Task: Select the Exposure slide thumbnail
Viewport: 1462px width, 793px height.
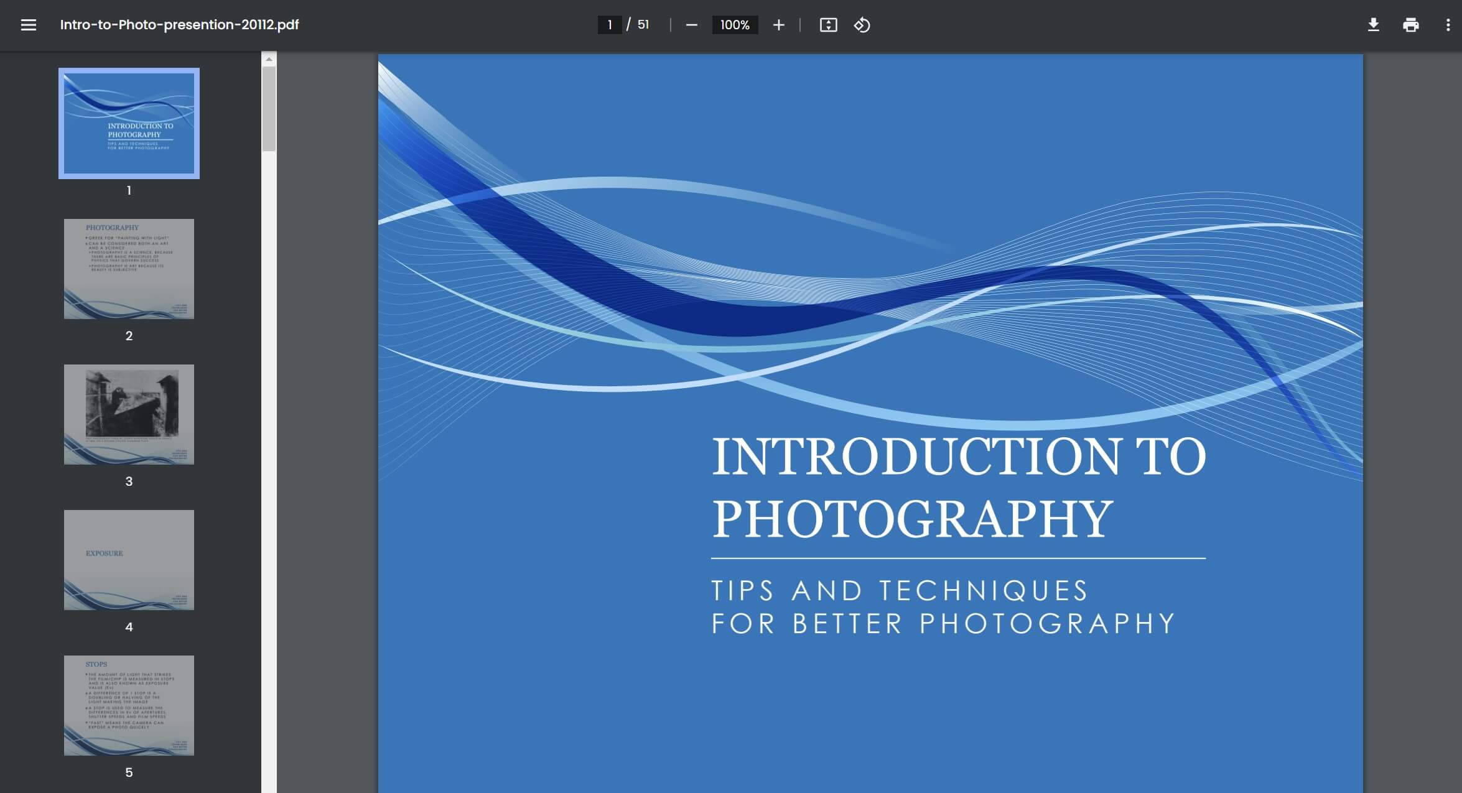Action: (129, 560)
